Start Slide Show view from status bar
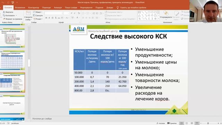The width and height of the screenshot is (222, 125). [197, 123]
